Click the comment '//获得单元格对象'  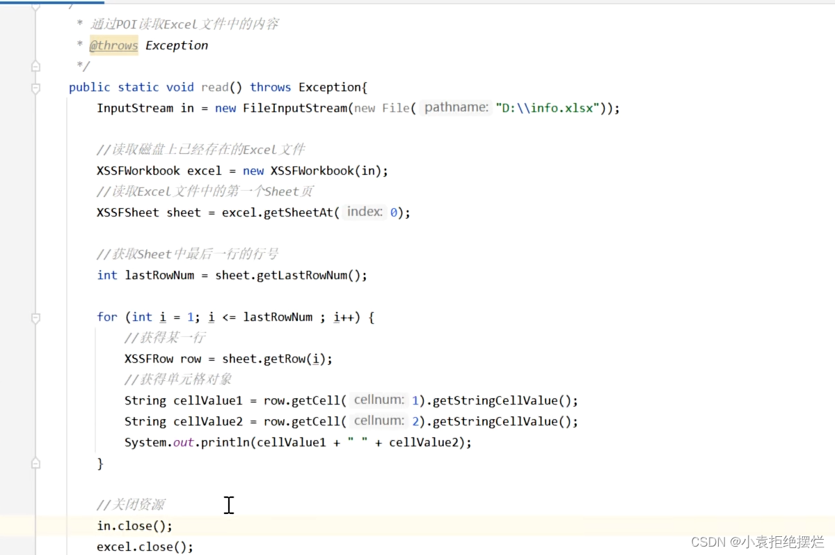coord(178,380)
